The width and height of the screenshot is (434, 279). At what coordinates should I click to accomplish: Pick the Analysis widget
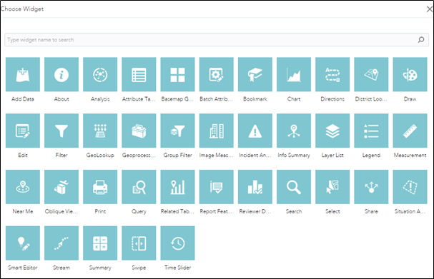click(100, 74)
